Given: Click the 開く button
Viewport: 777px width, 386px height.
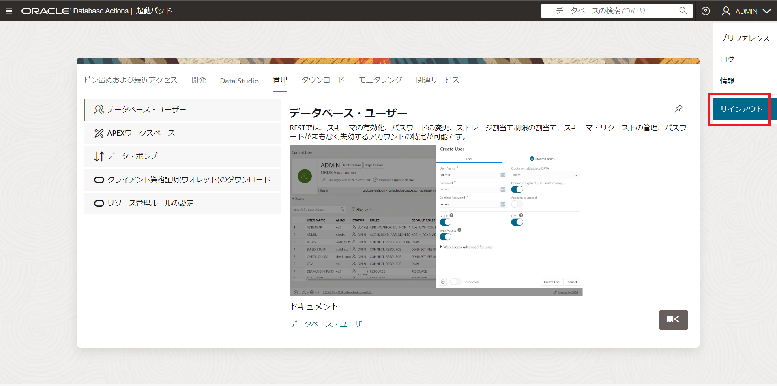Looking at the screenshot, I should [673, 320].
